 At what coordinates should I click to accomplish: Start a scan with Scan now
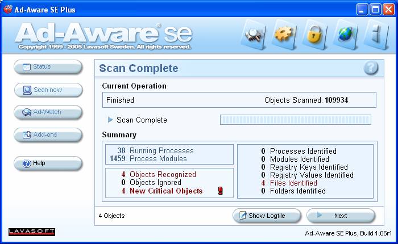pyautogui.click(x=48, y=90)
